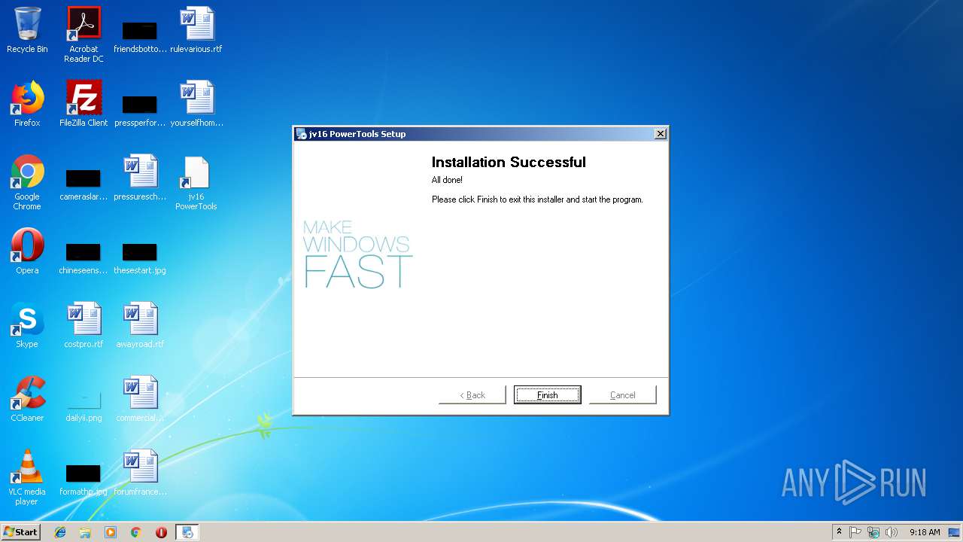Select Google Chrome desktop icon

pyautogui.click(x=27, y=182)
